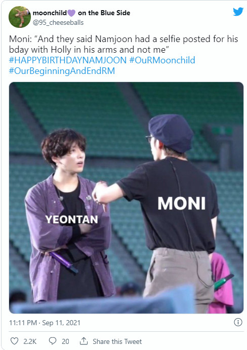Open the #OuRMoonchild hashtag
The width and height of the screenshot is (247, 350).
coord(162,60)
